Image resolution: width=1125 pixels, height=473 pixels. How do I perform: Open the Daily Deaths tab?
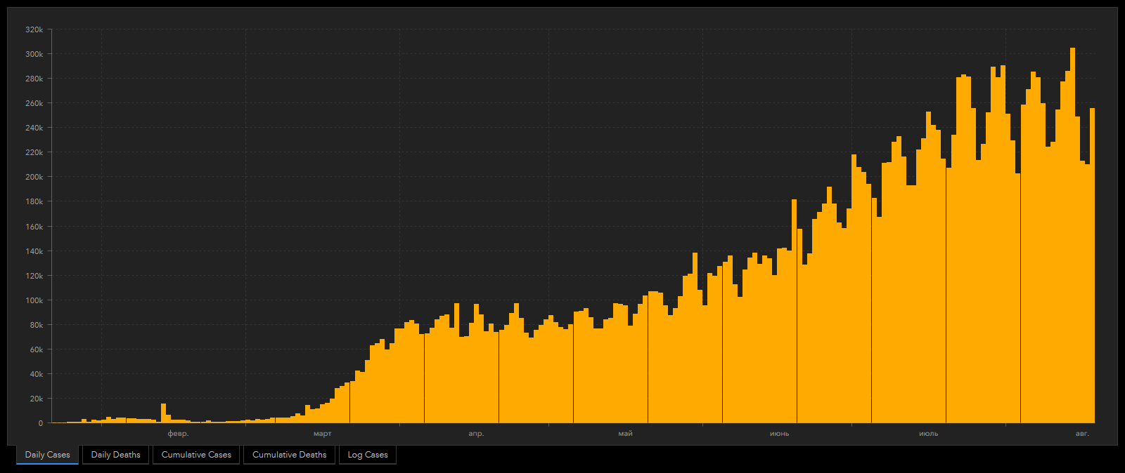pos(116,455)
